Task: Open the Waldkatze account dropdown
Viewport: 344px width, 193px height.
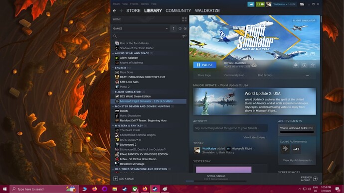Action: [284, 4]
